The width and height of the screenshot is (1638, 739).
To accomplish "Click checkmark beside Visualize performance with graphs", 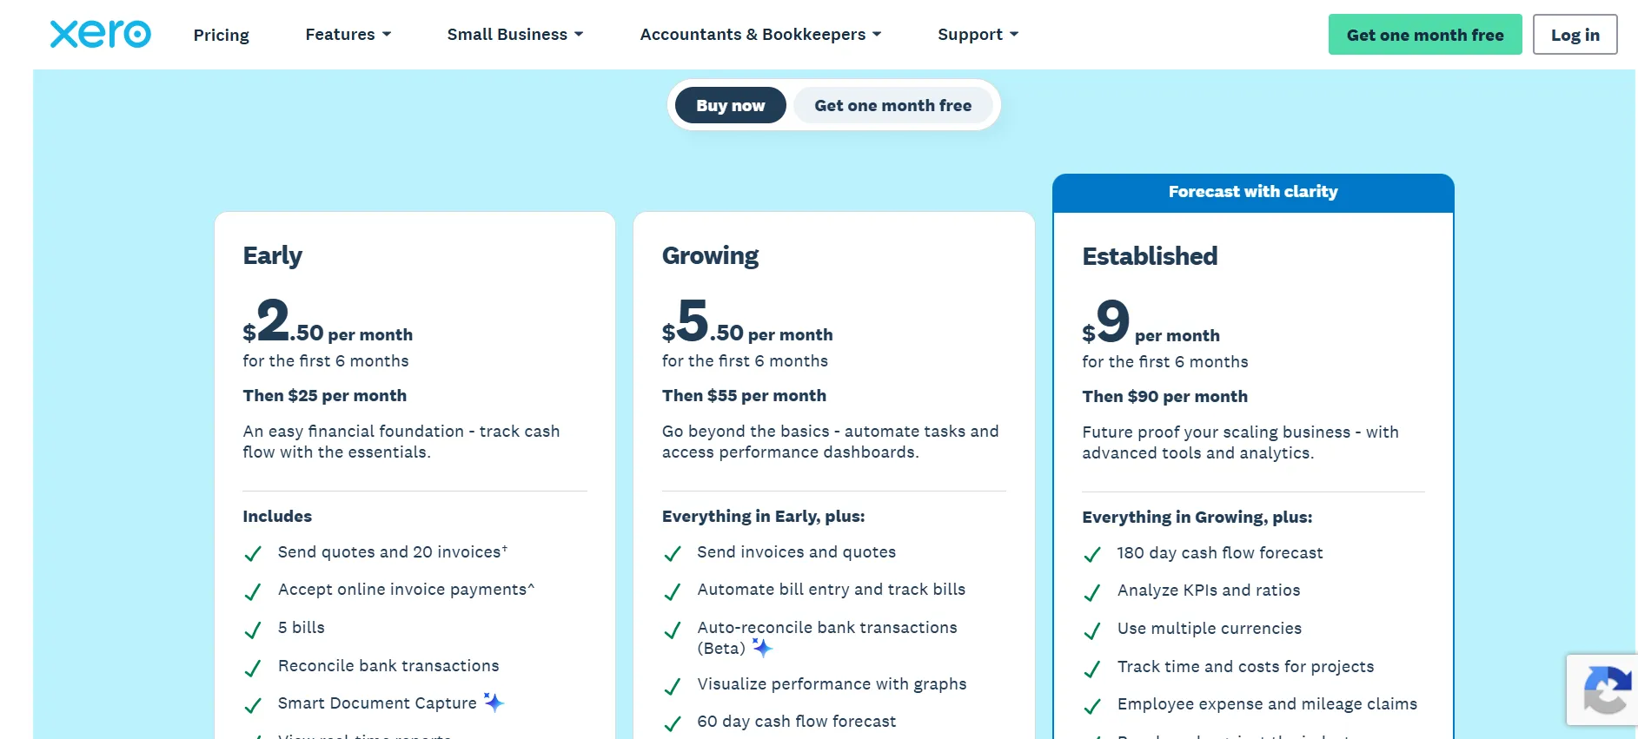I will coord(673,686).
